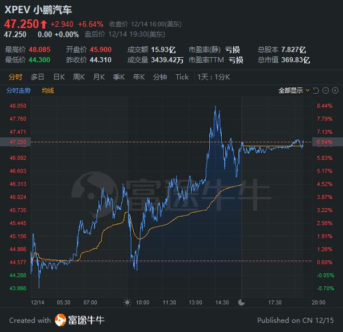Click the 17:30 time axis label

click(x=275, y=302)
